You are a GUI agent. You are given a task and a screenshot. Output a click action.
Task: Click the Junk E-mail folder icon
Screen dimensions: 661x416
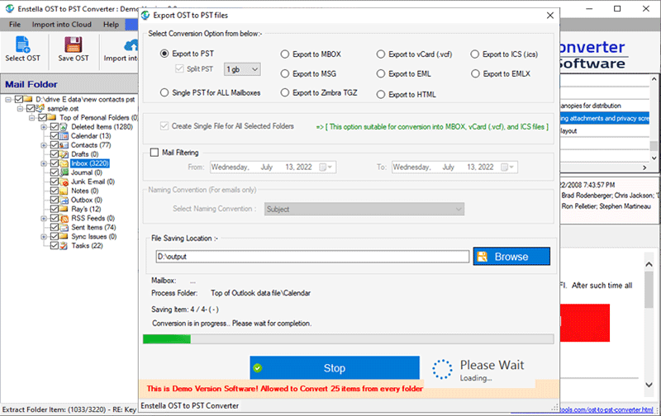coord(65,182)
